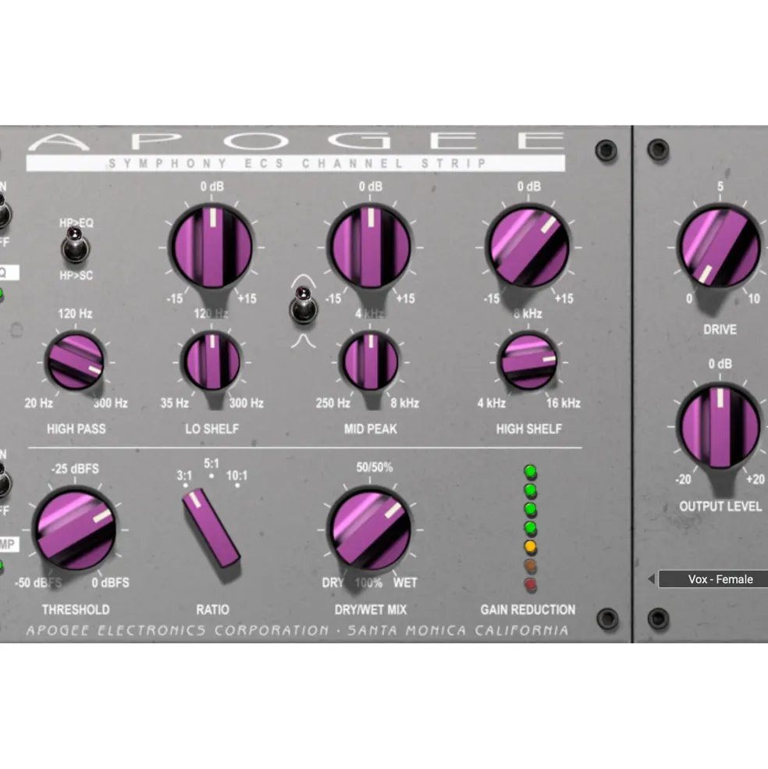Click the LO SHELF label
Image resolution: width=768 pixels, height=769 pixels.
212,429
